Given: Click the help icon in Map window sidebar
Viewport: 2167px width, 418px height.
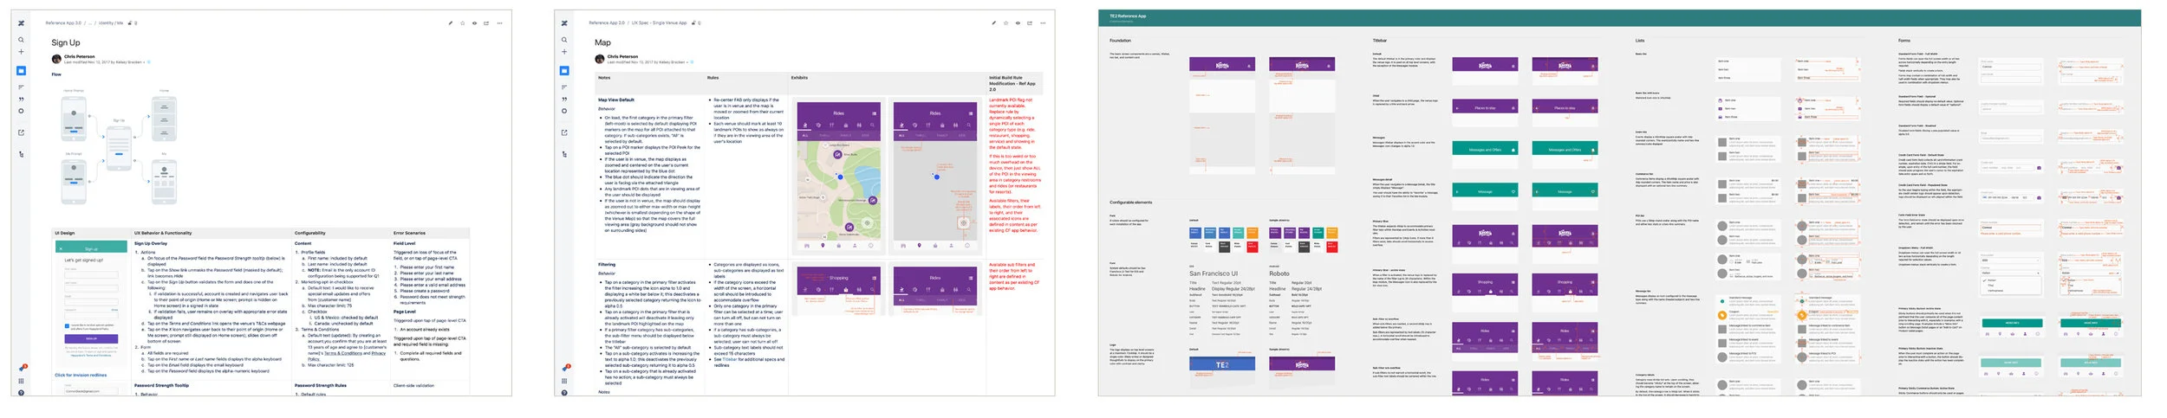Looking at the screenshot, I should click(x=564, y=392).
